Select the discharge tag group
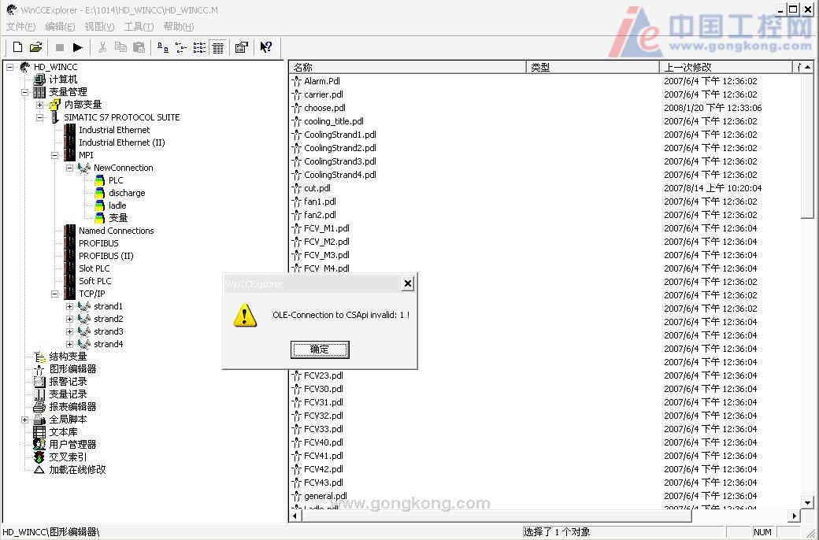Viewport: 819px width, 540px height. click(127, 193)
